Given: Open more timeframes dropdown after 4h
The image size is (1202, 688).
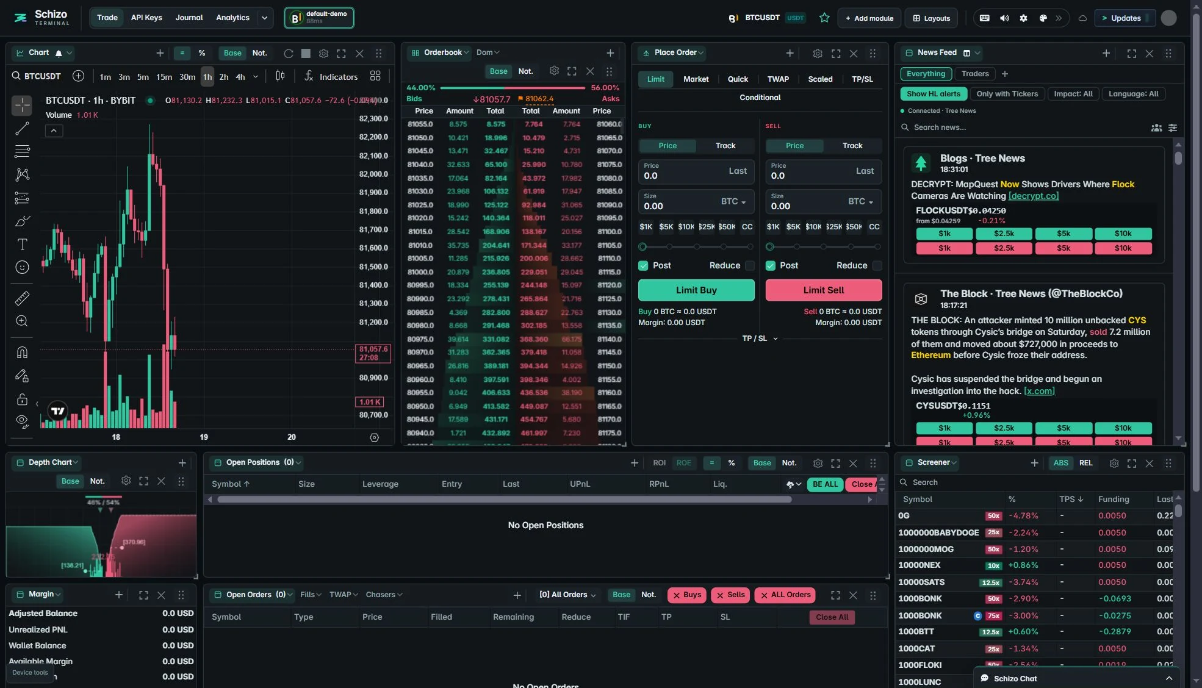Looking at the screenshot, I should pyautogui.click(x=255, y=77).
